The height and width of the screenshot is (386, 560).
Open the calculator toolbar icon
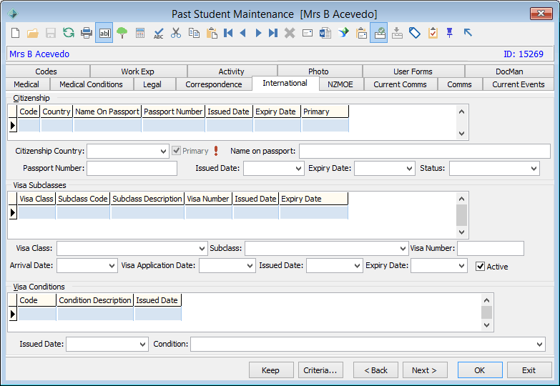pyautogui.click(x=140, y=33)
